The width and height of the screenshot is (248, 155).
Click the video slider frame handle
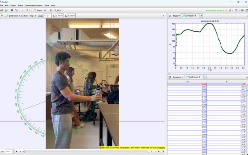24,151
